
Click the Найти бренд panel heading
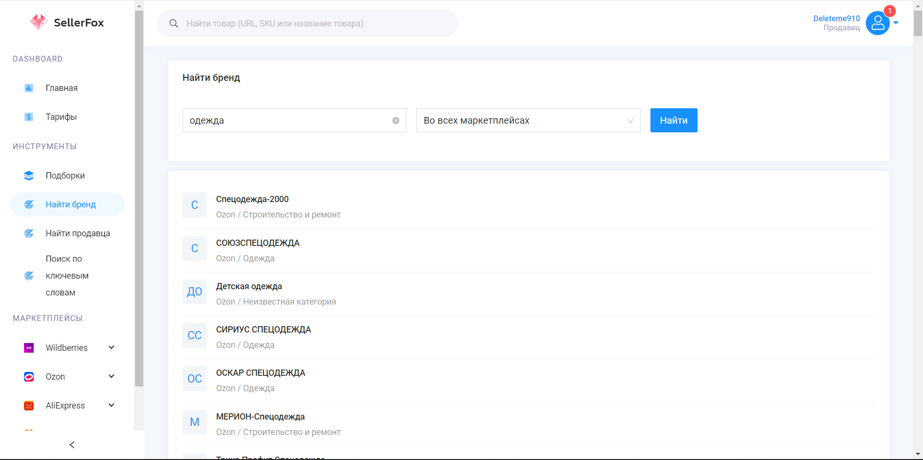211,77
